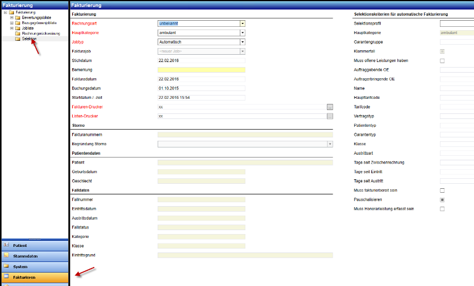Toggle 'Muss fakturierbereit sein' checkbox
474x286 pixels.
point(442,190)
